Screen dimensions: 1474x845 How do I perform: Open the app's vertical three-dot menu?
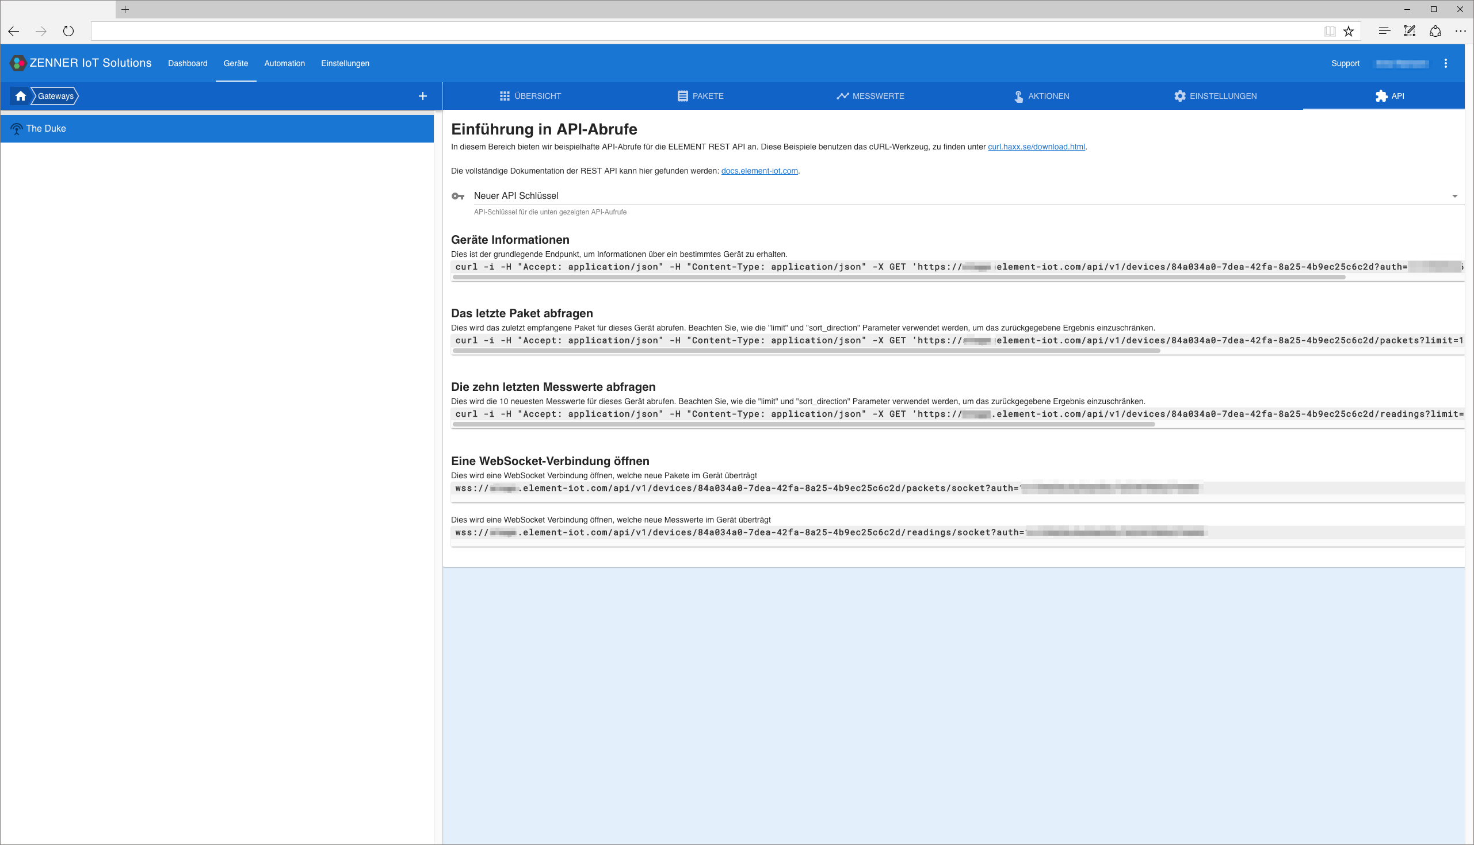(1446, 63)
